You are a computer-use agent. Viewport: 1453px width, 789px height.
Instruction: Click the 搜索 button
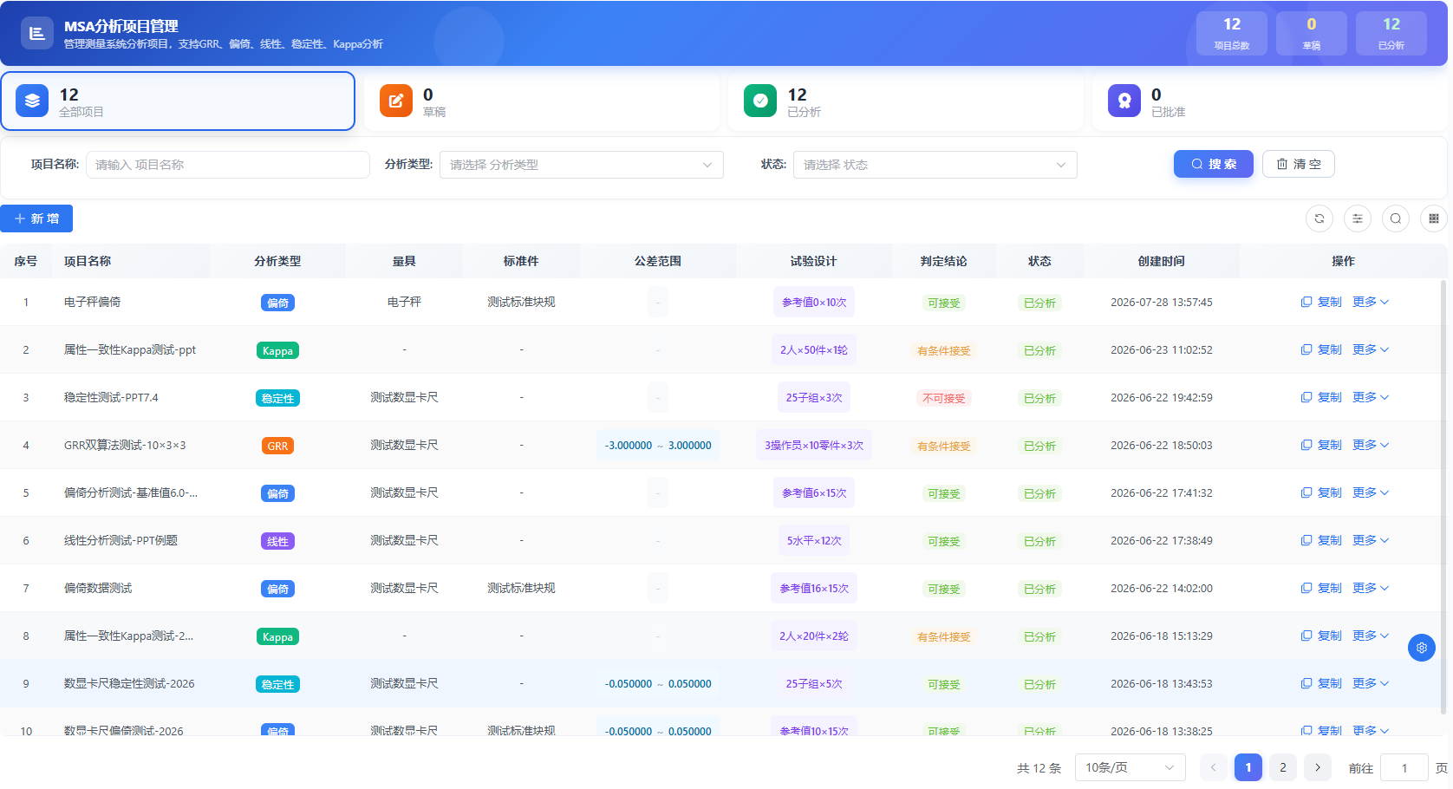point(1214,164)
